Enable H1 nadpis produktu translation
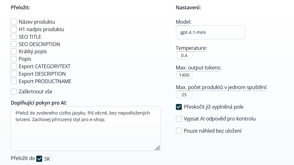 coord(14,29)
